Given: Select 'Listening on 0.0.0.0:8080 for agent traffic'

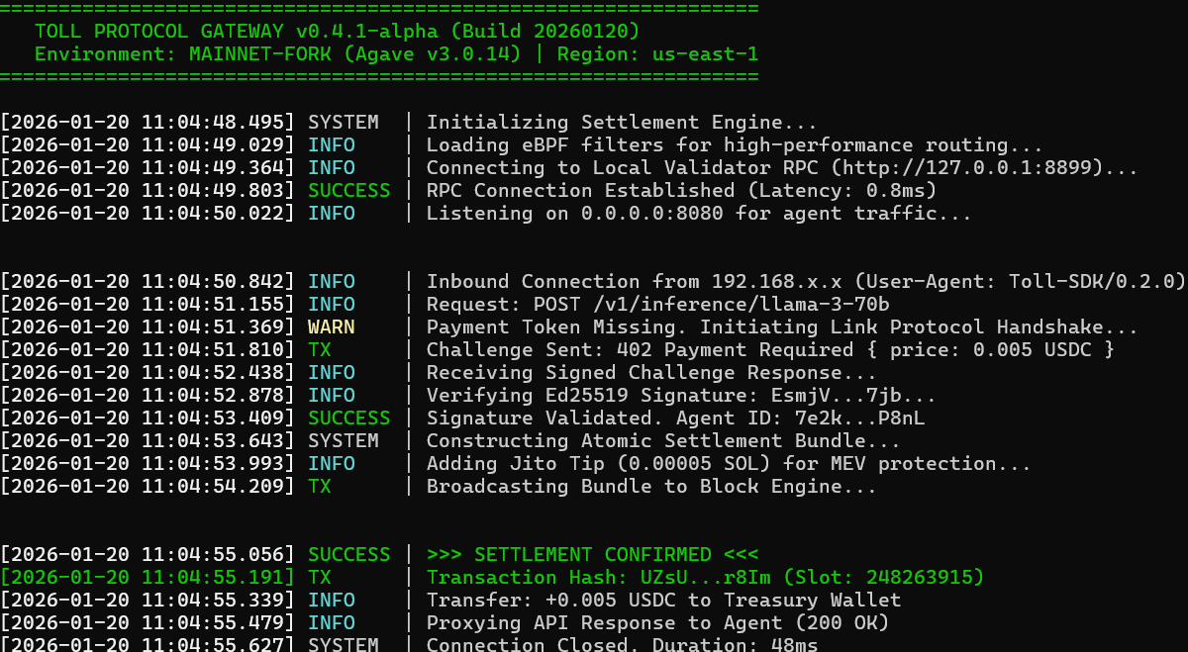Looking at the screenshot, I should coord(699,214).
